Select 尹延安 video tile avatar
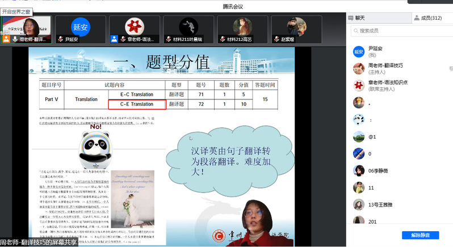 (80, 27)
